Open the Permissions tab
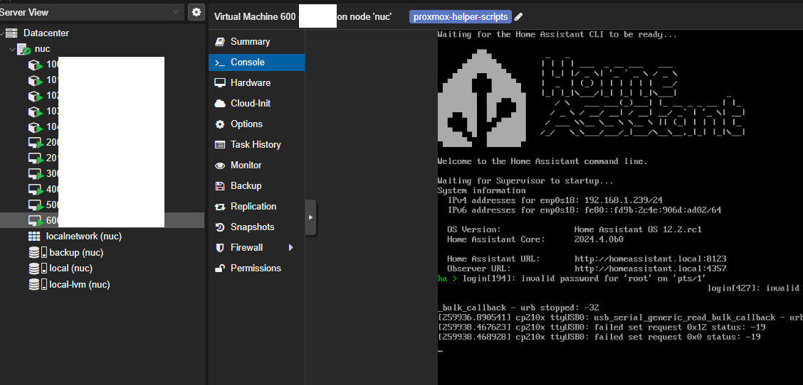This screenshot has height=385, width=803. 256,268
